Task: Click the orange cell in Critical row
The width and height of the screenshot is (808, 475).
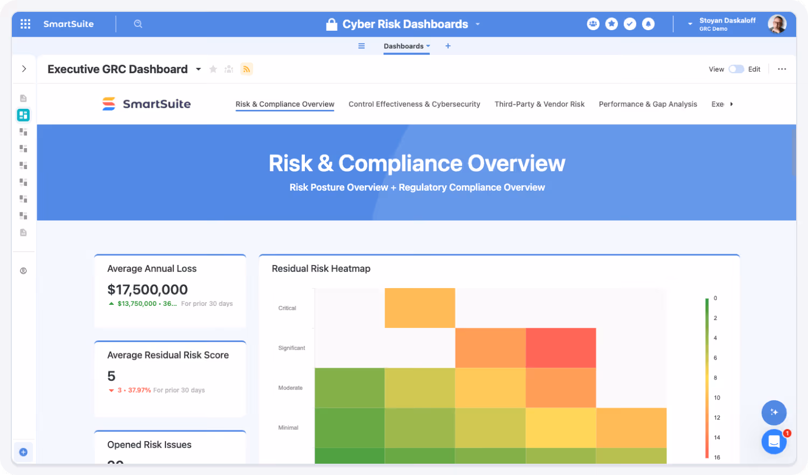Action: (420, 308)
